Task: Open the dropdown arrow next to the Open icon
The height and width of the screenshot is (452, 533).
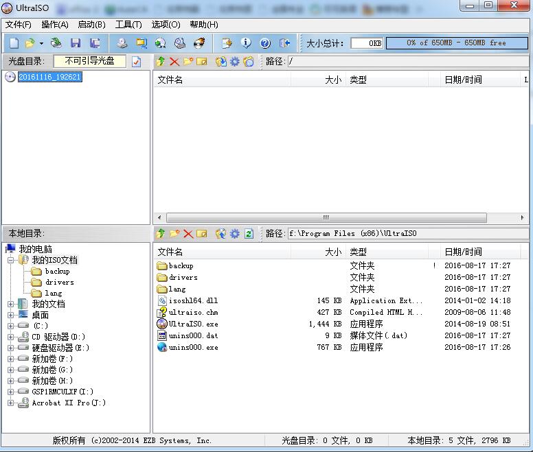Action: point(41,43)
